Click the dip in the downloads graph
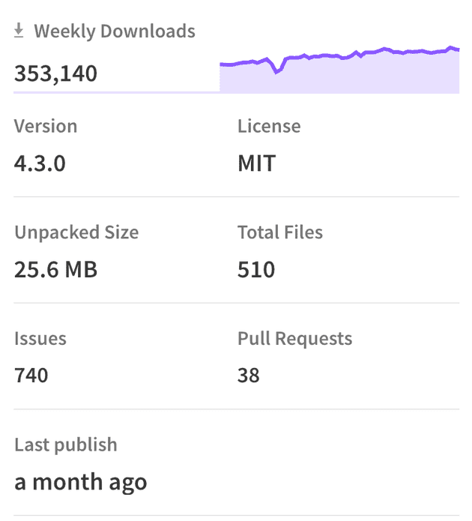The width and height of the screenshot is (472, 521). click(x=277, y=72)
